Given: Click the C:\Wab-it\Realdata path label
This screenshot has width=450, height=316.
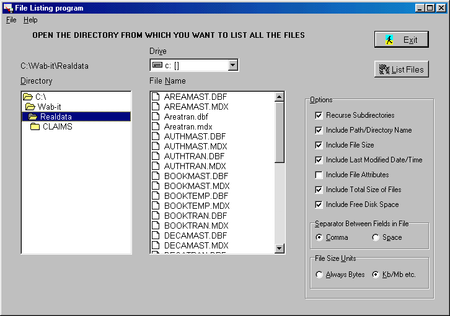Looking at the screenshot, I should click(x=55, y=66).
